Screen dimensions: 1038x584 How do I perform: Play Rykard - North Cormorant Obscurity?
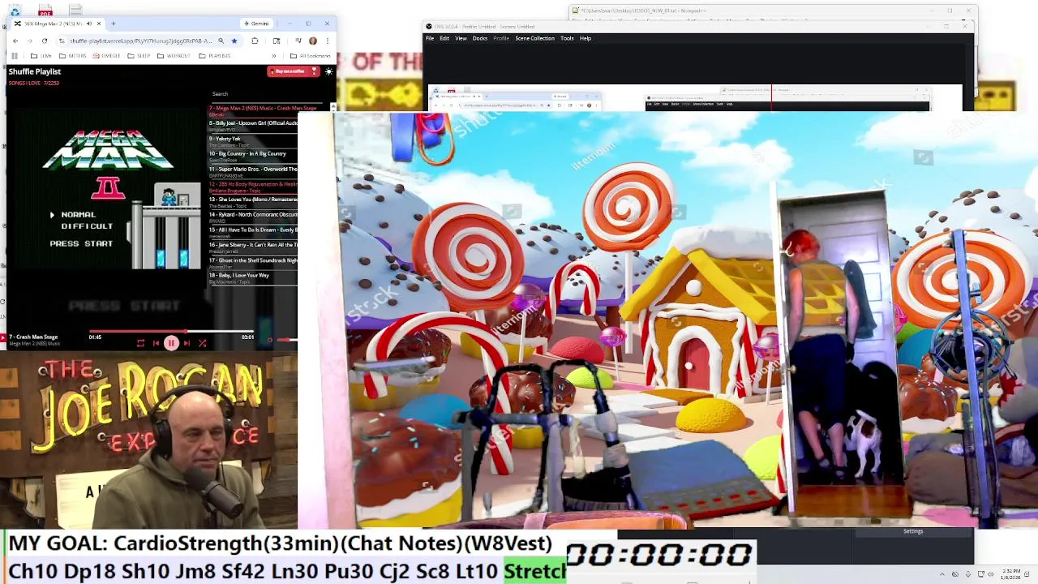coord(253,216)
